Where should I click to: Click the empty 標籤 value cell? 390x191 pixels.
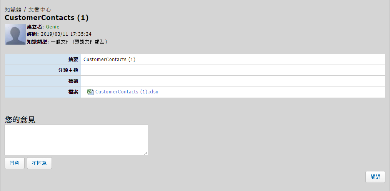click(x=233, y=81)
